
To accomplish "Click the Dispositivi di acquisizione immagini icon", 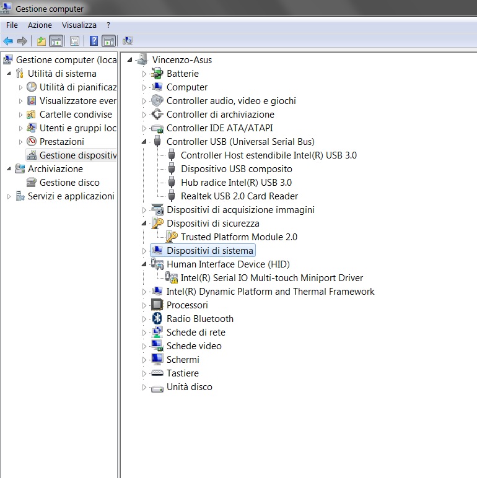I will (157, 210).
